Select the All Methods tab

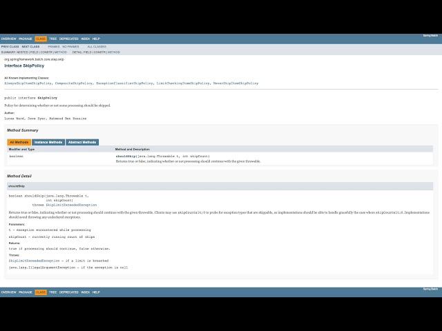pyautogui.click(x=19, y=143)
